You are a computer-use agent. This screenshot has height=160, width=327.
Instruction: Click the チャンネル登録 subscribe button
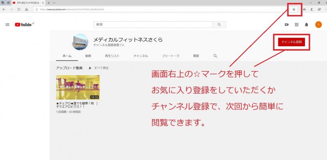tap(291, 42)
